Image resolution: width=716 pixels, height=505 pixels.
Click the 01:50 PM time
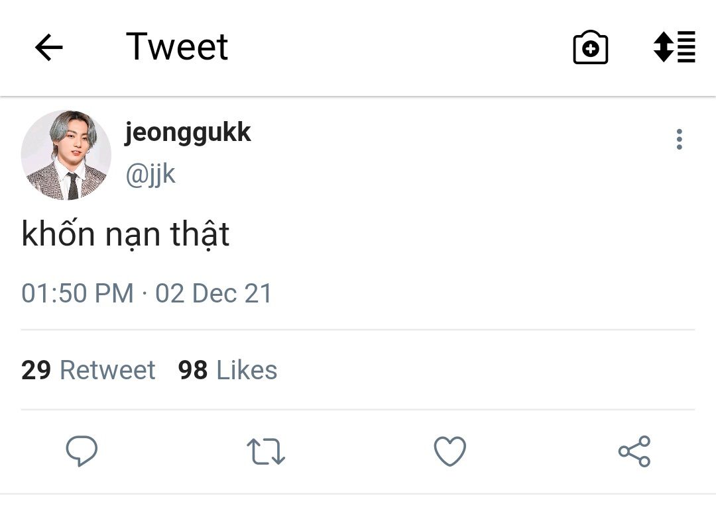77,293
